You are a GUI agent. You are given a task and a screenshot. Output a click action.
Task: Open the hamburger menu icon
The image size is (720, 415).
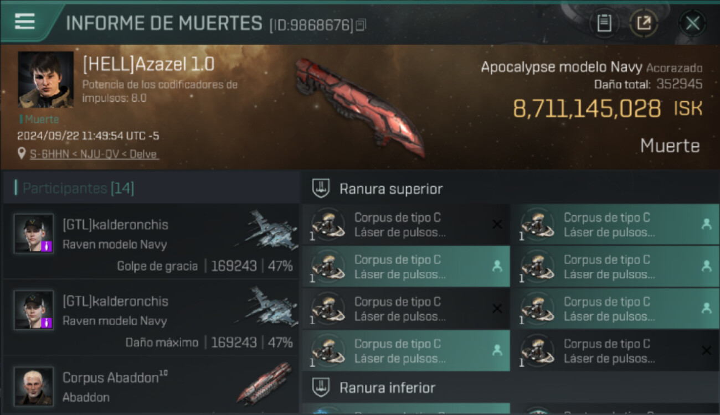pos(24,22)
